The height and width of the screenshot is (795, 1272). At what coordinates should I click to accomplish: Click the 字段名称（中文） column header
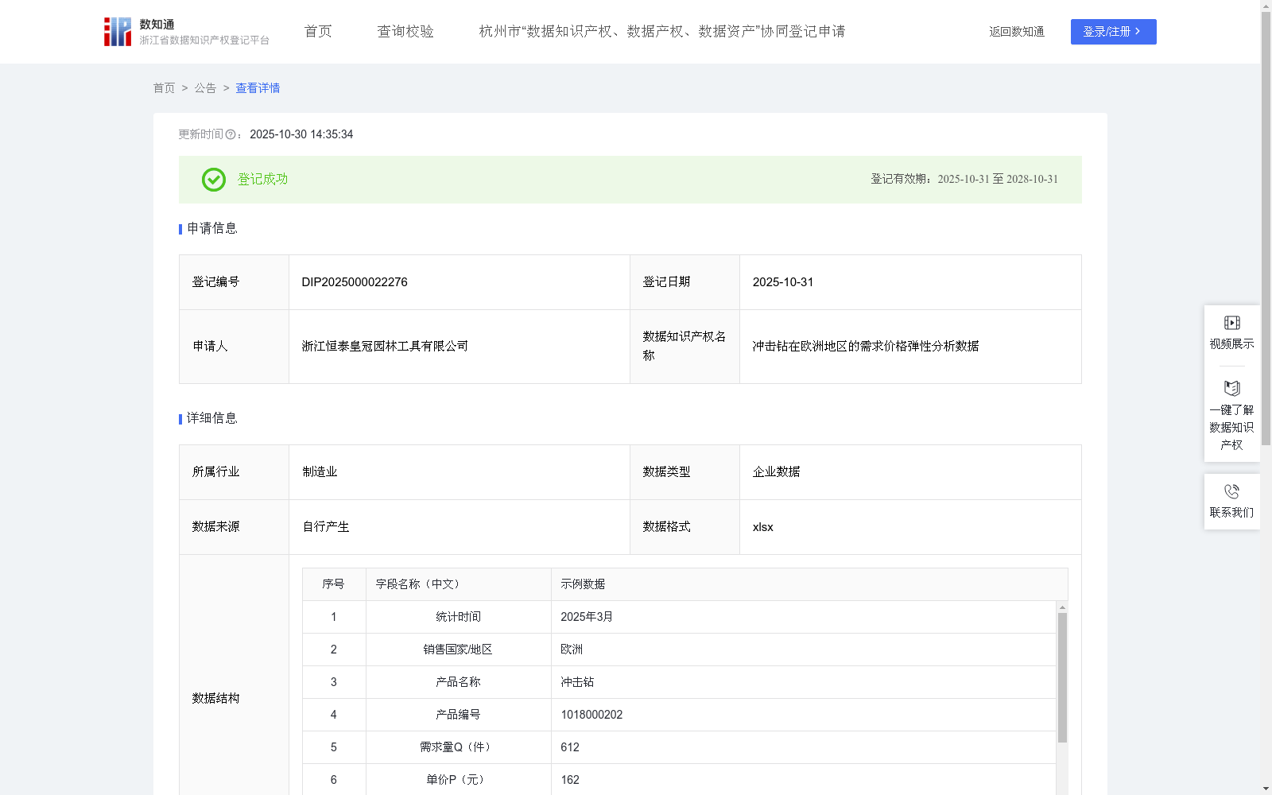(458, 584)
